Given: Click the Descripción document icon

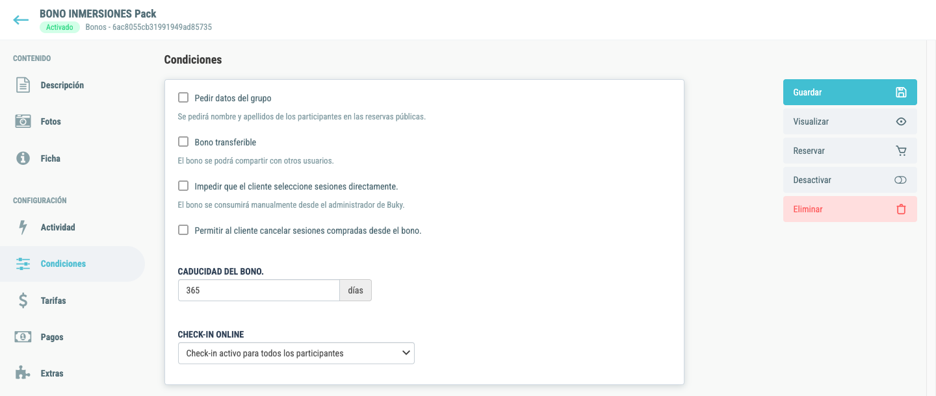Looking at the screenshot, I should coord(23,85).
